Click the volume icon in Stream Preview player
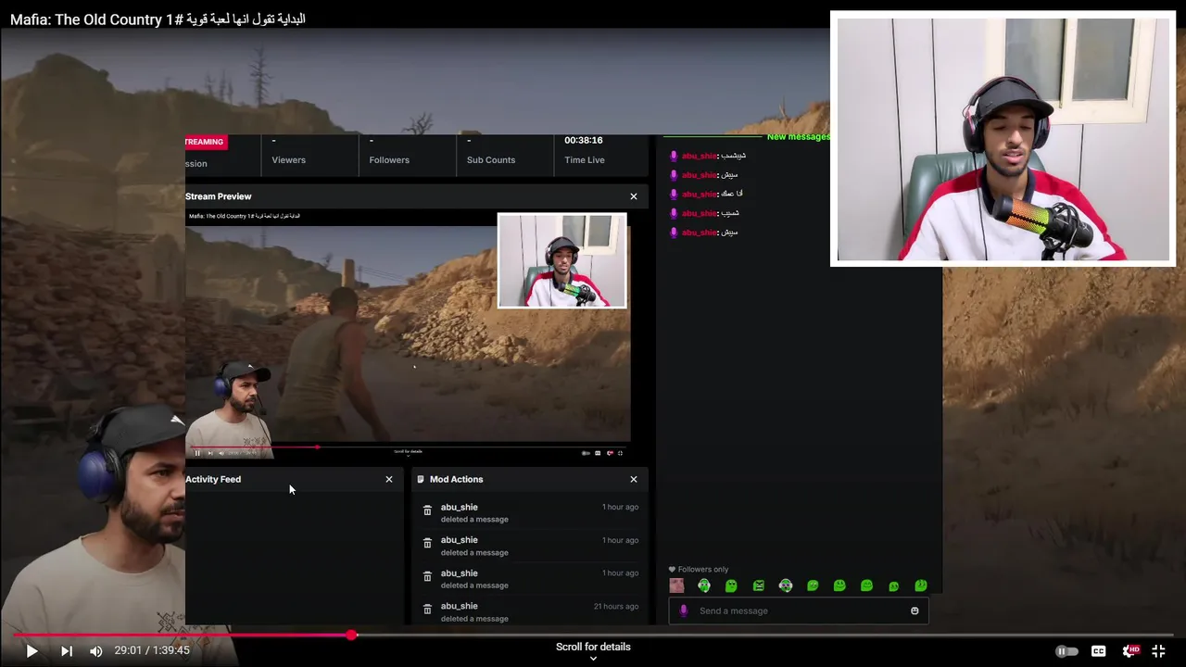Viewport: 1186px width, 667px height. [221, 453]
